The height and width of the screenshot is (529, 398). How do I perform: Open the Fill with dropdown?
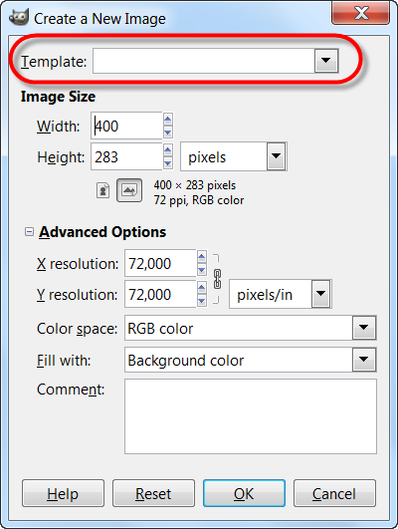(363, 360)
